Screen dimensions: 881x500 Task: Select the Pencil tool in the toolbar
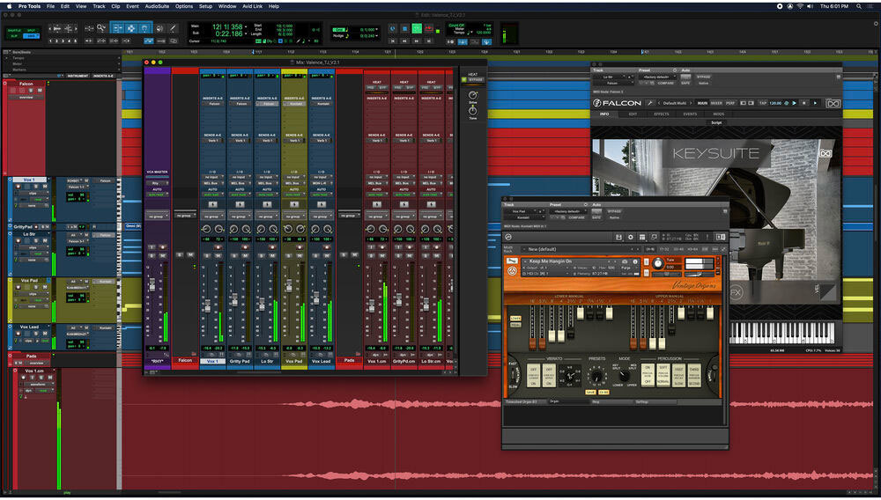[172, 28]
